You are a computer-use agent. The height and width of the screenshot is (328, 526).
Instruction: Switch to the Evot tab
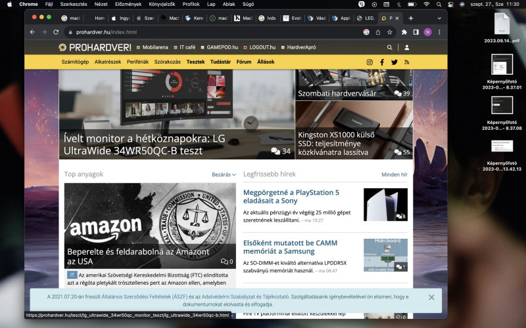coord(292,18)
